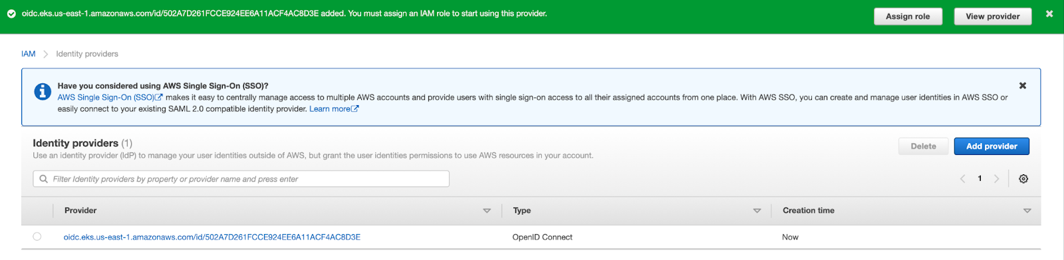1064x260 pixels.
Task: Select page number 1
Action: pyautogui.click(x=980, y=178)
